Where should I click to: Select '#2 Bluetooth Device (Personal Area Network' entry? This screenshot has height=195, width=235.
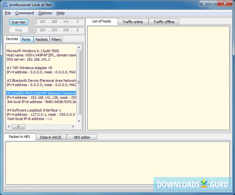[x=41, y=81]
